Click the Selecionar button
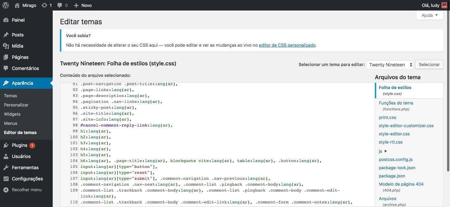This screenshot has width=450, height=207. click(x=429, y=65)
